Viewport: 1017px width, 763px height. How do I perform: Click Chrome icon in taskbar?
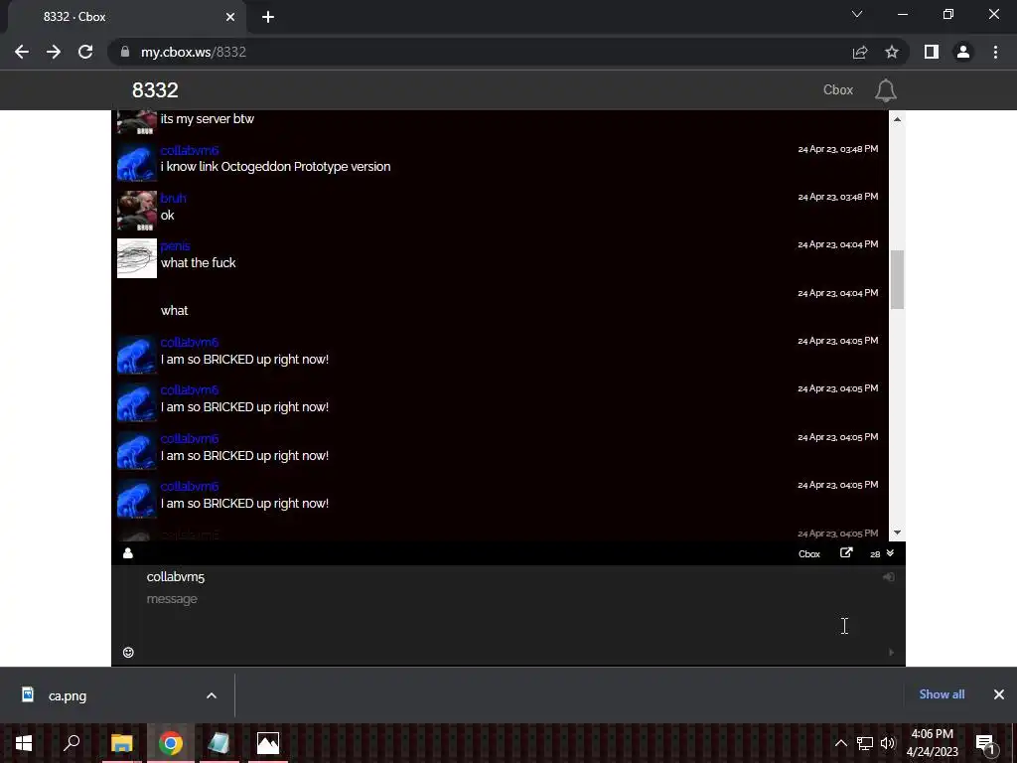click(171, 743)
